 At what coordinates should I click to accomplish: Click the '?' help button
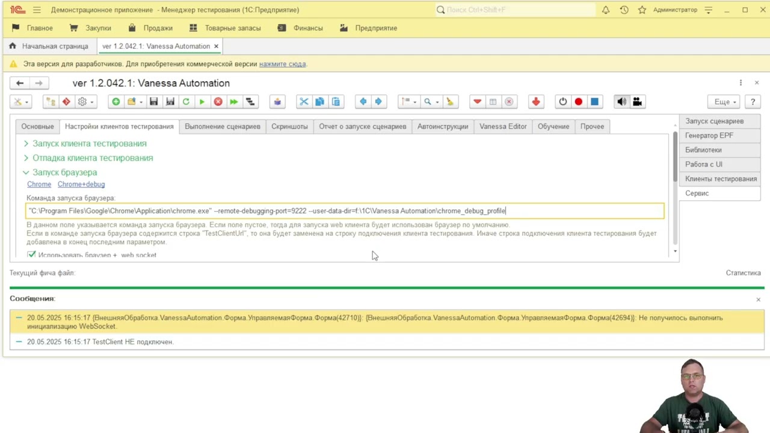pyautogui.click(x=753, y=102)
